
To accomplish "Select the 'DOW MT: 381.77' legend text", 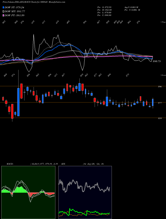I will click(x=15, y=11).
